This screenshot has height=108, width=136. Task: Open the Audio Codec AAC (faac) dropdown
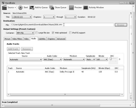click(x=53, y=59)
